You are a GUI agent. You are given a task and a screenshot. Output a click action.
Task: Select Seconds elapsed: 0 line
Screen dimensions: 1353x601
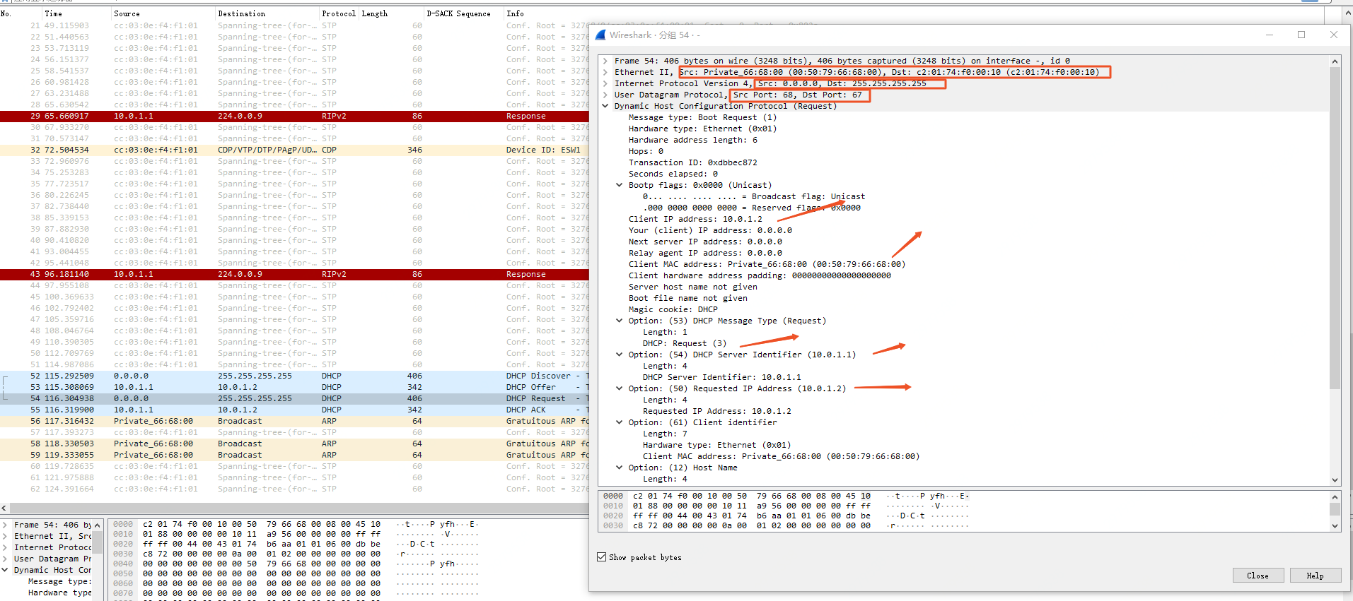(673, 174)
